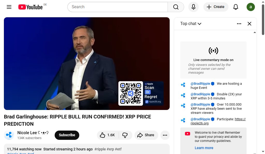The width and height of the screenshot is (265, 154).
Task: Click avatar icon beside 'We are hosting' message
Action: tap(183, 85)
